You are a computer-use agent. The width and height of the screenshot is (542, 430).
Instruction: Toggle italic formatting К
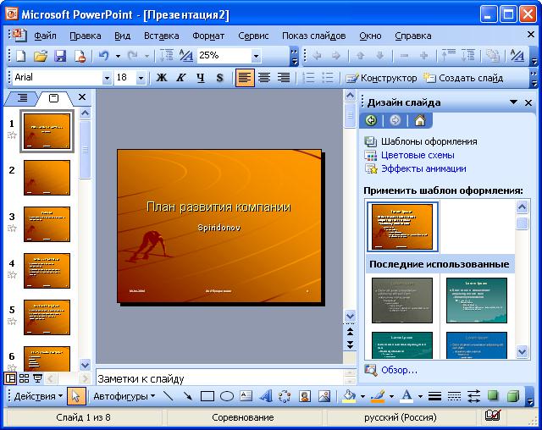180,78
